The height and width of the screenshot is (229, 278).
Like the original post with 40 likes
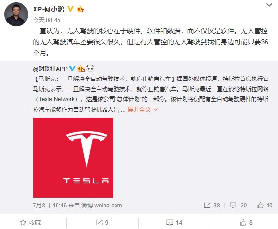265,205
